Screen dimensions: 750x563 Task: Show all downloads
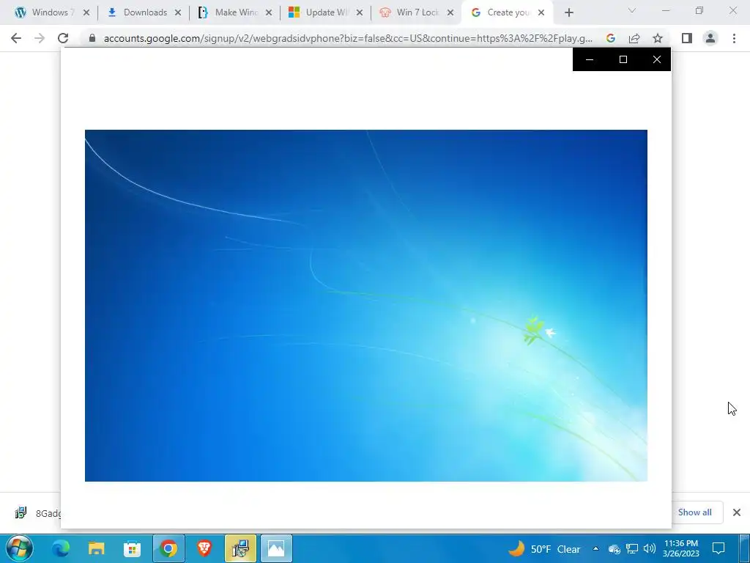click(694, 512)
